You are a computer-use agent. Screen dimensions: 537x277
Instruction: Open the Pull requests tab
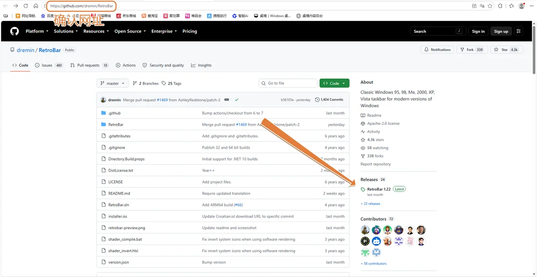click(90, 65)
